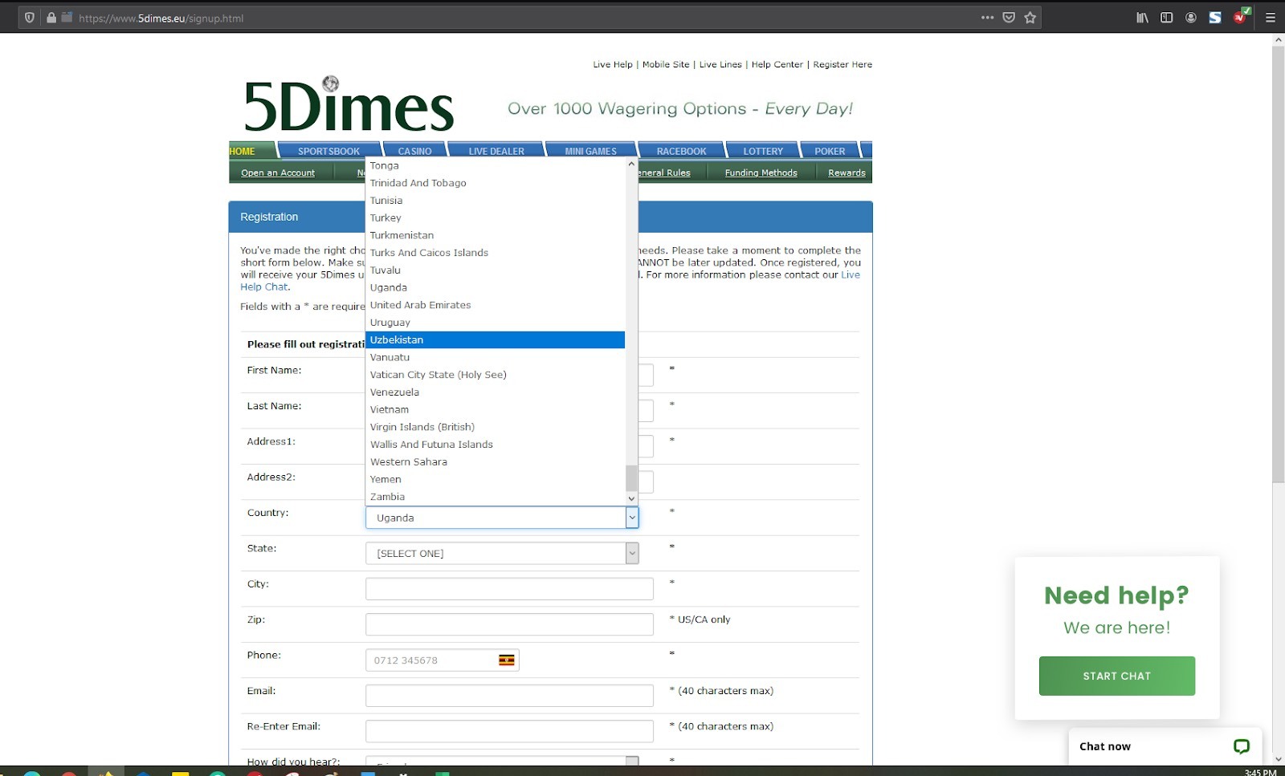This screenshot has height=776, width=1285.
Task: Click the START CHAT button
Action: pyautogui.click(x=1116, y=676)
